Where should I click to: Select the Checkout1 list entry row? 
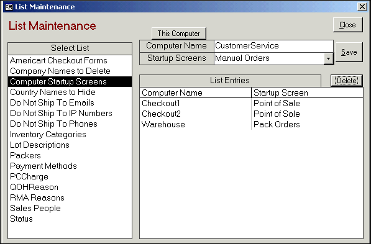(x=251, y=103)
